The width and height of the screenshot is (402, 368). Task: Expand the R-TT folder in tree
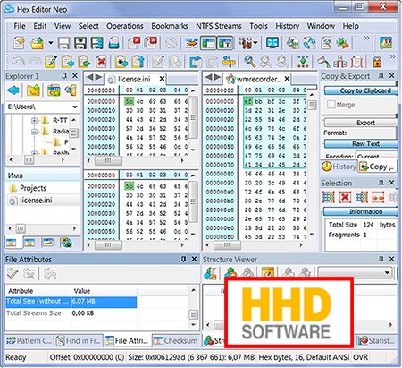pyautogui.click(x=34, y=121)
